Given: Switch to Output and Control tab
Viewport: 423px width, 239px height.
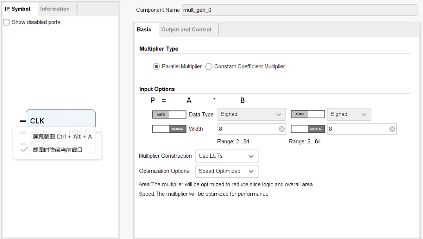Looking at the screenshot, I should click(x=186, y=29).
